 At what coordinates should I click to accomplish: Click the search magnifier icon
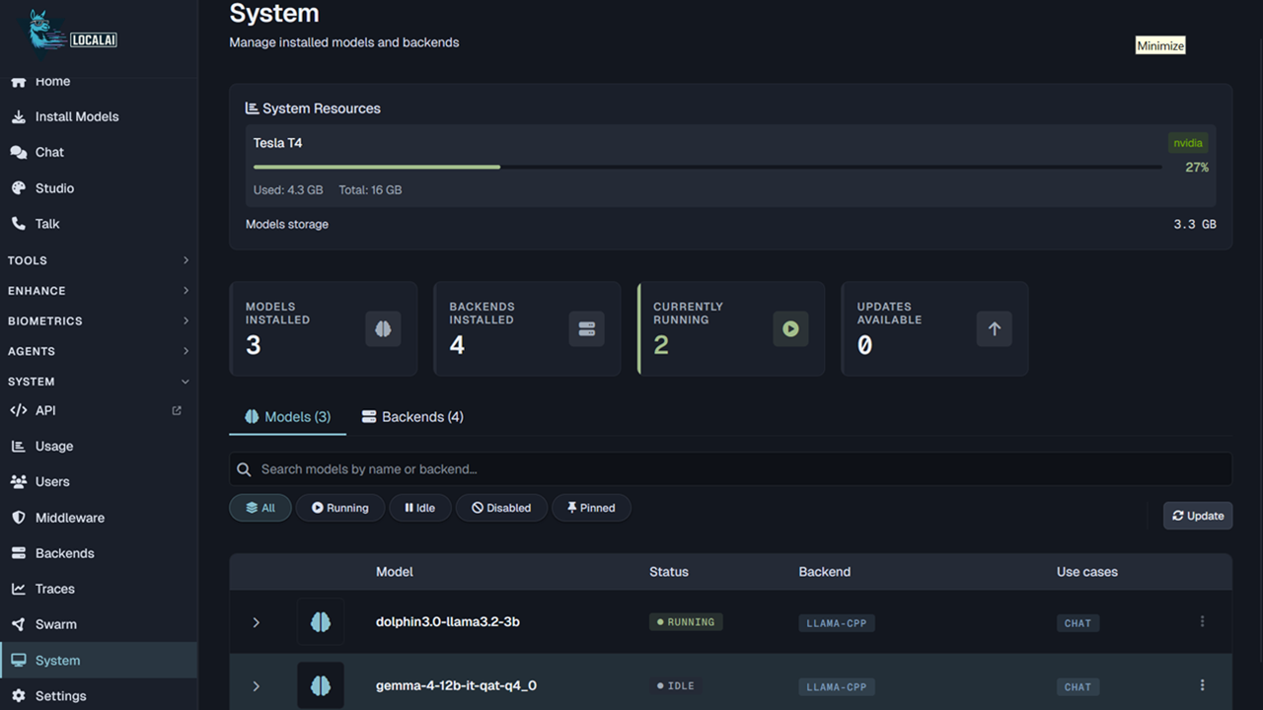click(x=245, y=469)
